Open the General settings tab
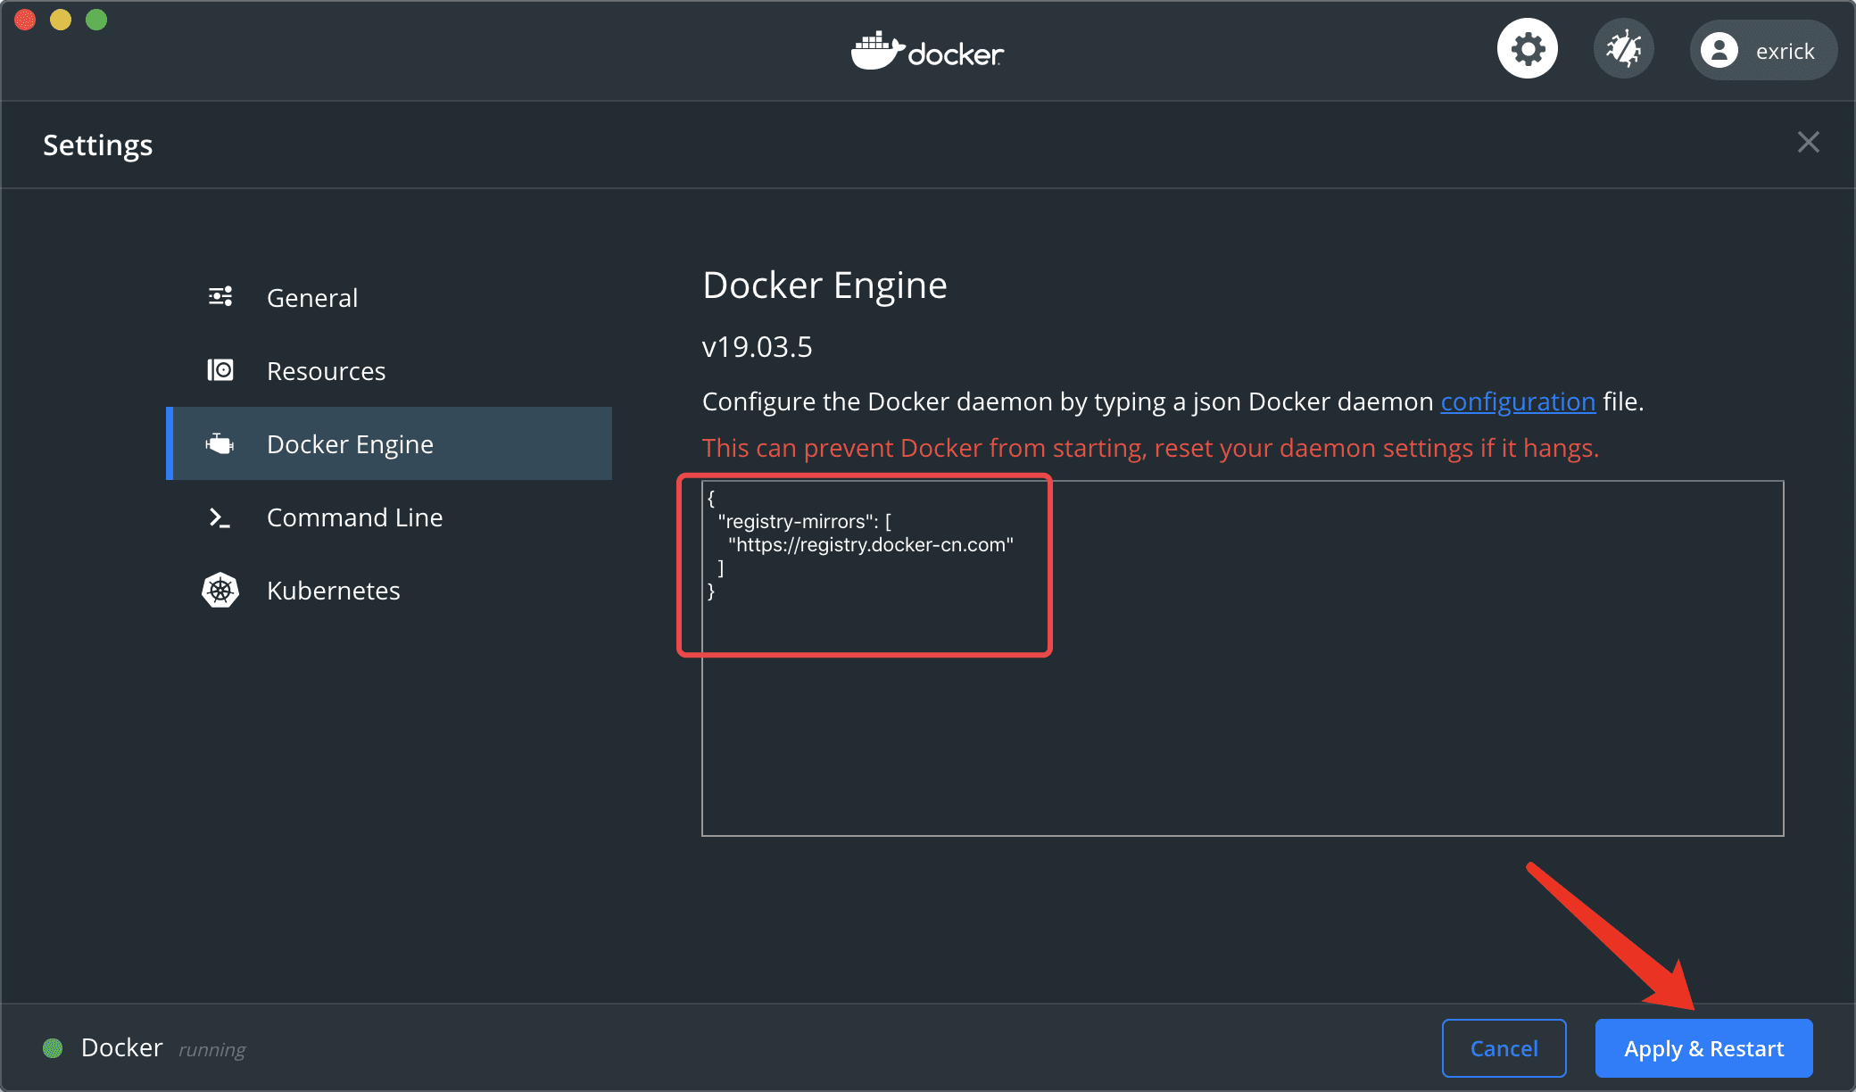 pos(311,298)
